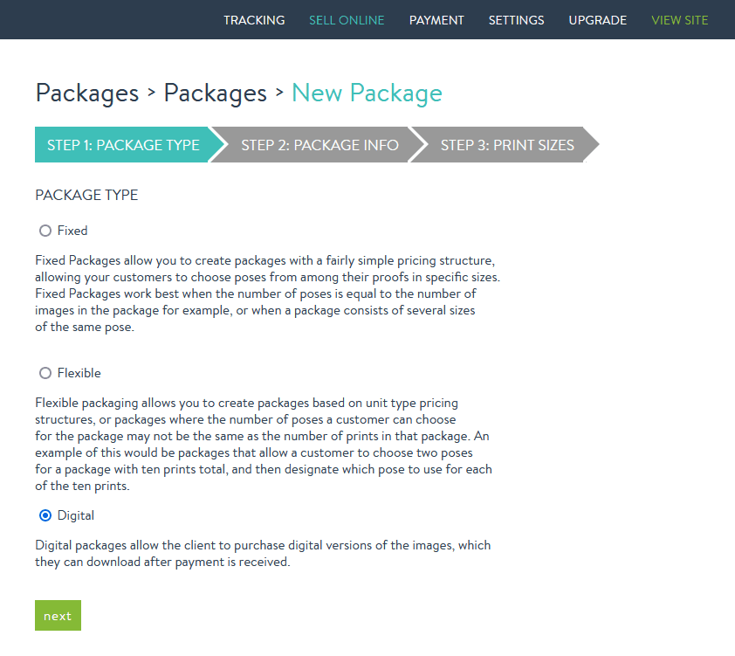Switch to STEP 2: PACKAGE INFO
735x656 pixels.
coord(319,145)
